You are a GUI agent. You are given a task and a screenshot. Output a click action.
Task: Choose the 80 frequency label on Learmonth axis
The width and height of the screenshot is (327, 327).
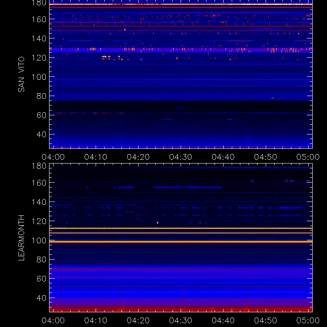(41, 260)
